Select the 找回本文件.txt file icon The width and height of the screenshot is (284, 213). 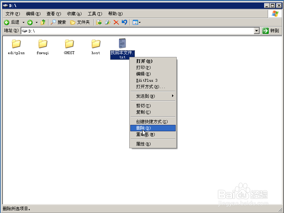123,44
